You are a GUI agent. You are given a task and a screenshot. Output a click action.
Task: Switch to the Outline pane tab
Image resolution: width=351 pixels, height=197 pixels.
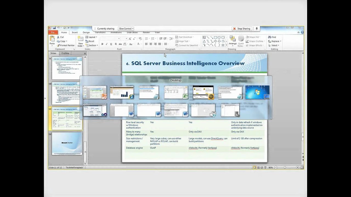tap(65, 53)
